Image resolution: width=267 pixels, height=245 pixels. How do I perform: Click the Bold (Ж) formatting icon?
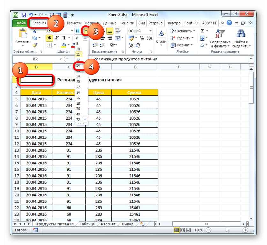(x=49, y=38)
